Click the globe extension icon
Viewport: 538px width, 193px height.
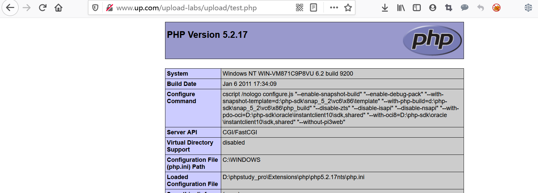click(528, 8)
